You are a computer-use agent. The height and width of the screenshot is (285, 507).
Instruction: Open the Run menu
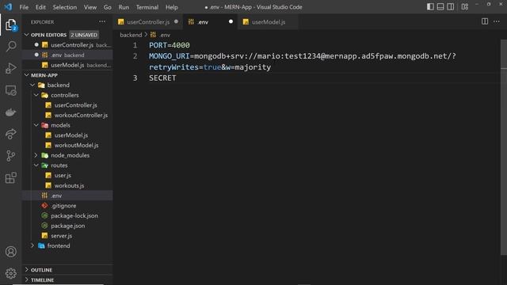(x=124, y=7)
